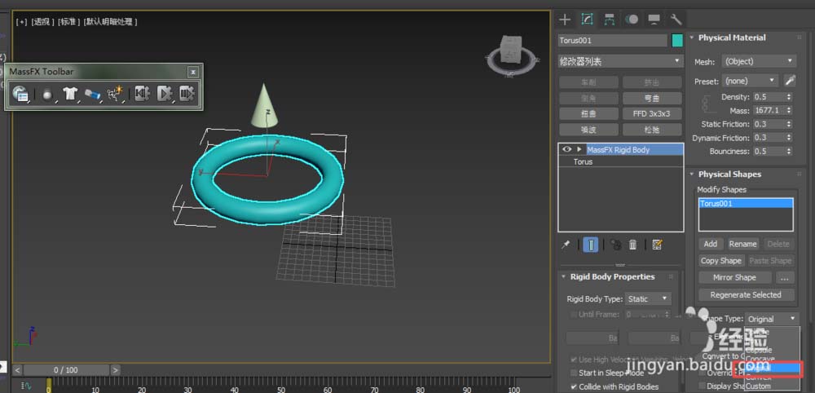Open the Preset (none) dropdown
815x393 pixels.
[750, 81]
